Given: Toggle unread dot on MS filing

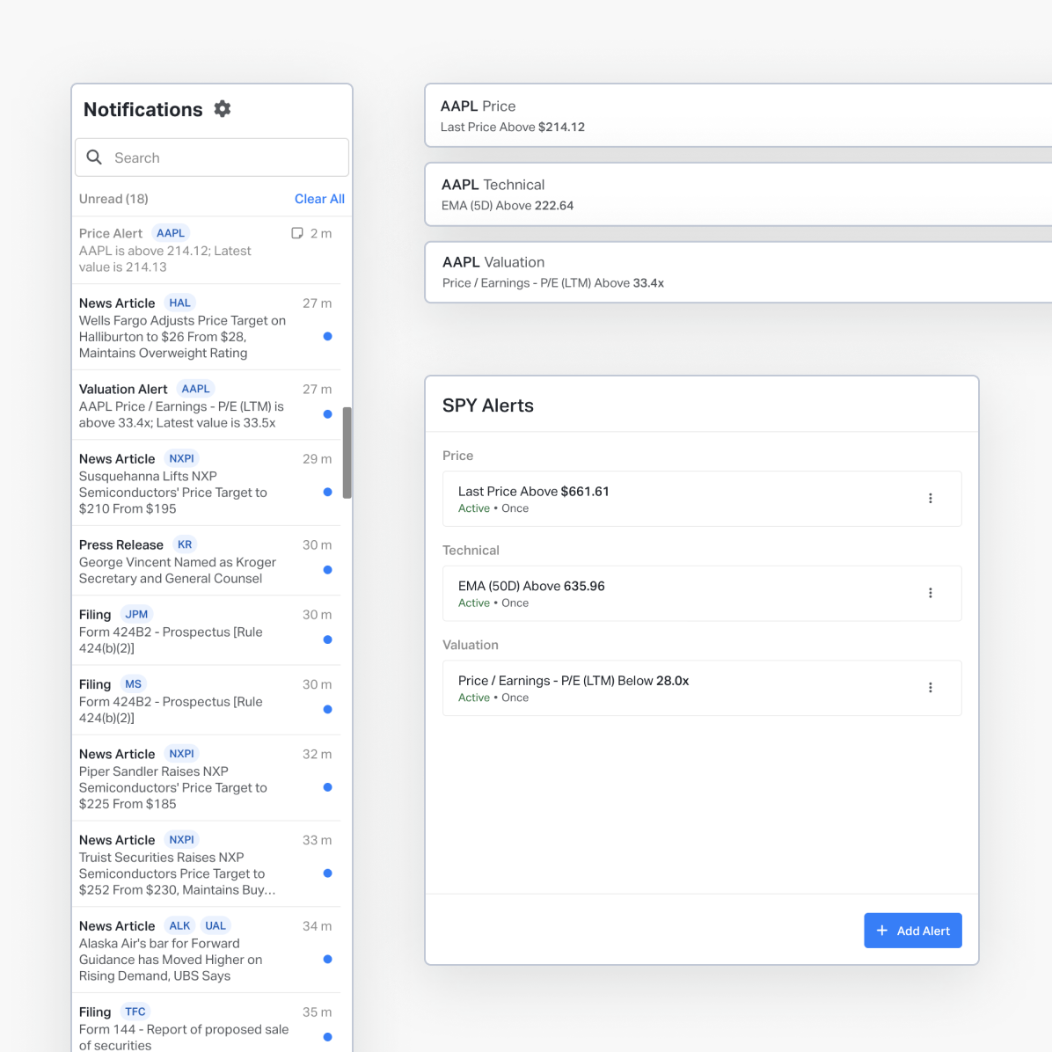Looking at the screenshot, I should [x=327, y=709].
